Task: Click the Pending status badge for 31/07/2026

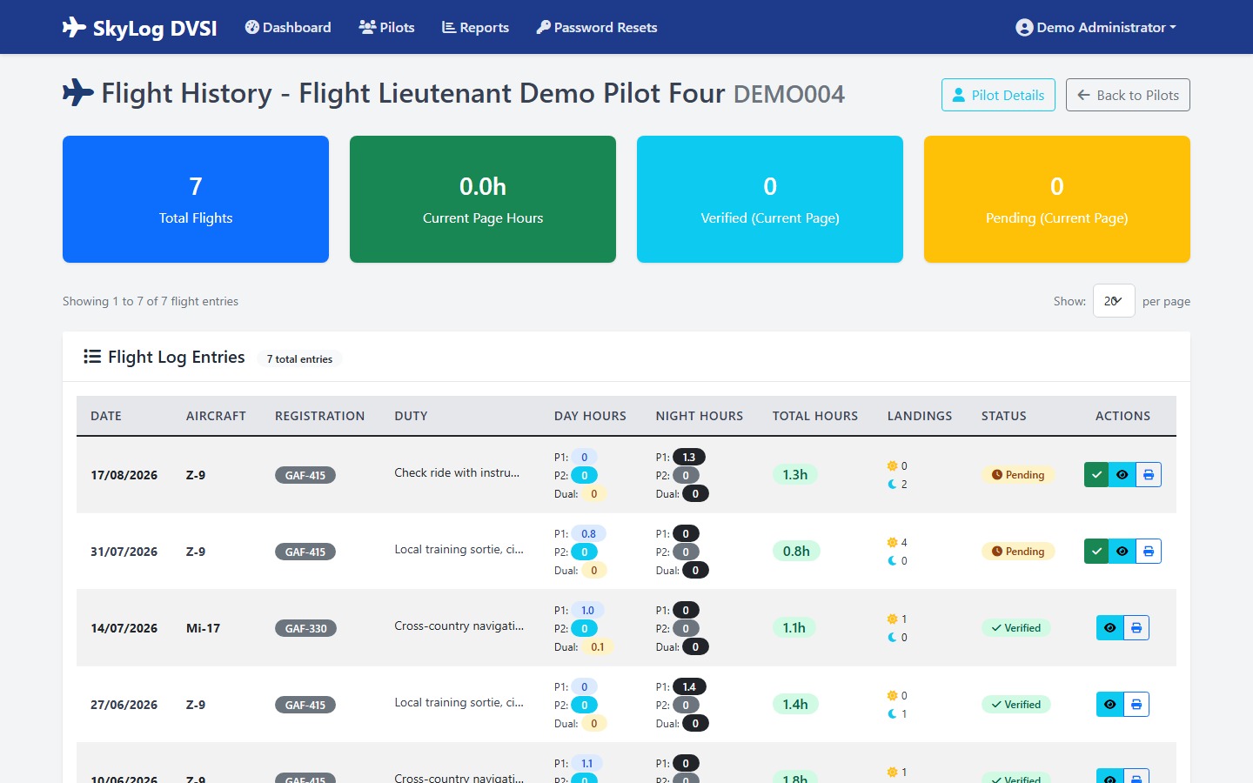Action: click(1018, 552)
